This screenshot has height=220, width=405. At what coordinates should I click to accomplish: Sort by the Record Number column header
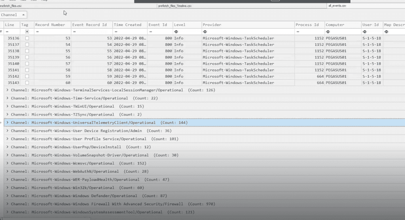tap(53, 25)
